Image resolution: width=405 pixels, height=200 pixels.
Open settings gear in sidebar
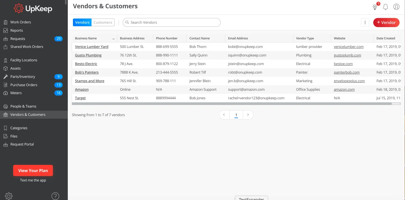tap(9, 196)
